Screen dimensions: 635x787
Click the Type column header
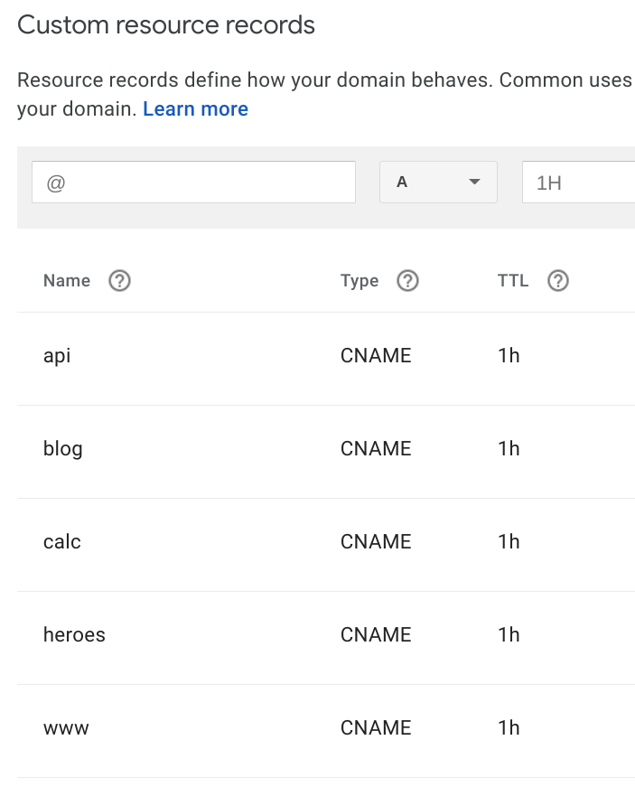(x=359, y=280)
